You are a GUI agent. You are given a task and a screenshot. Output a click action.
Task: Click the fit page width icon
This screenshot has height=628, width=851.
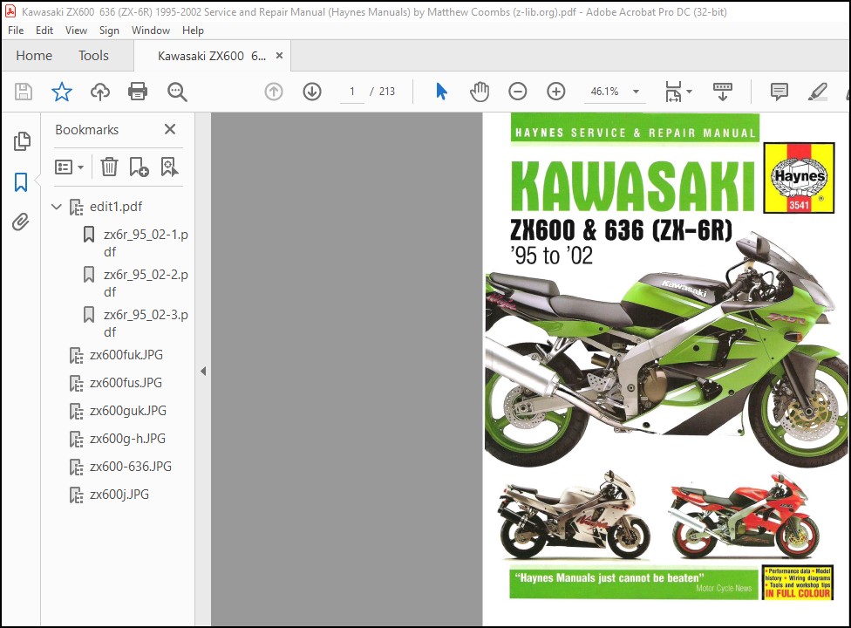click(673, 92)
